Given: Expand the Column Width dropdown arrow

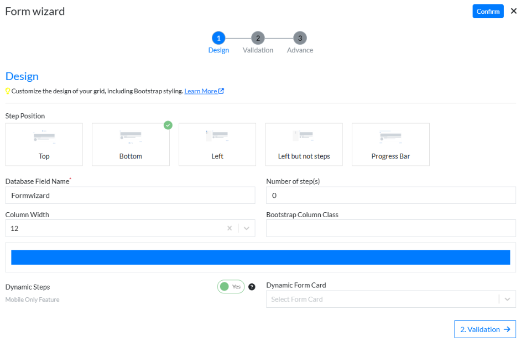Looking at the screenshot, I should coord(247,228).
